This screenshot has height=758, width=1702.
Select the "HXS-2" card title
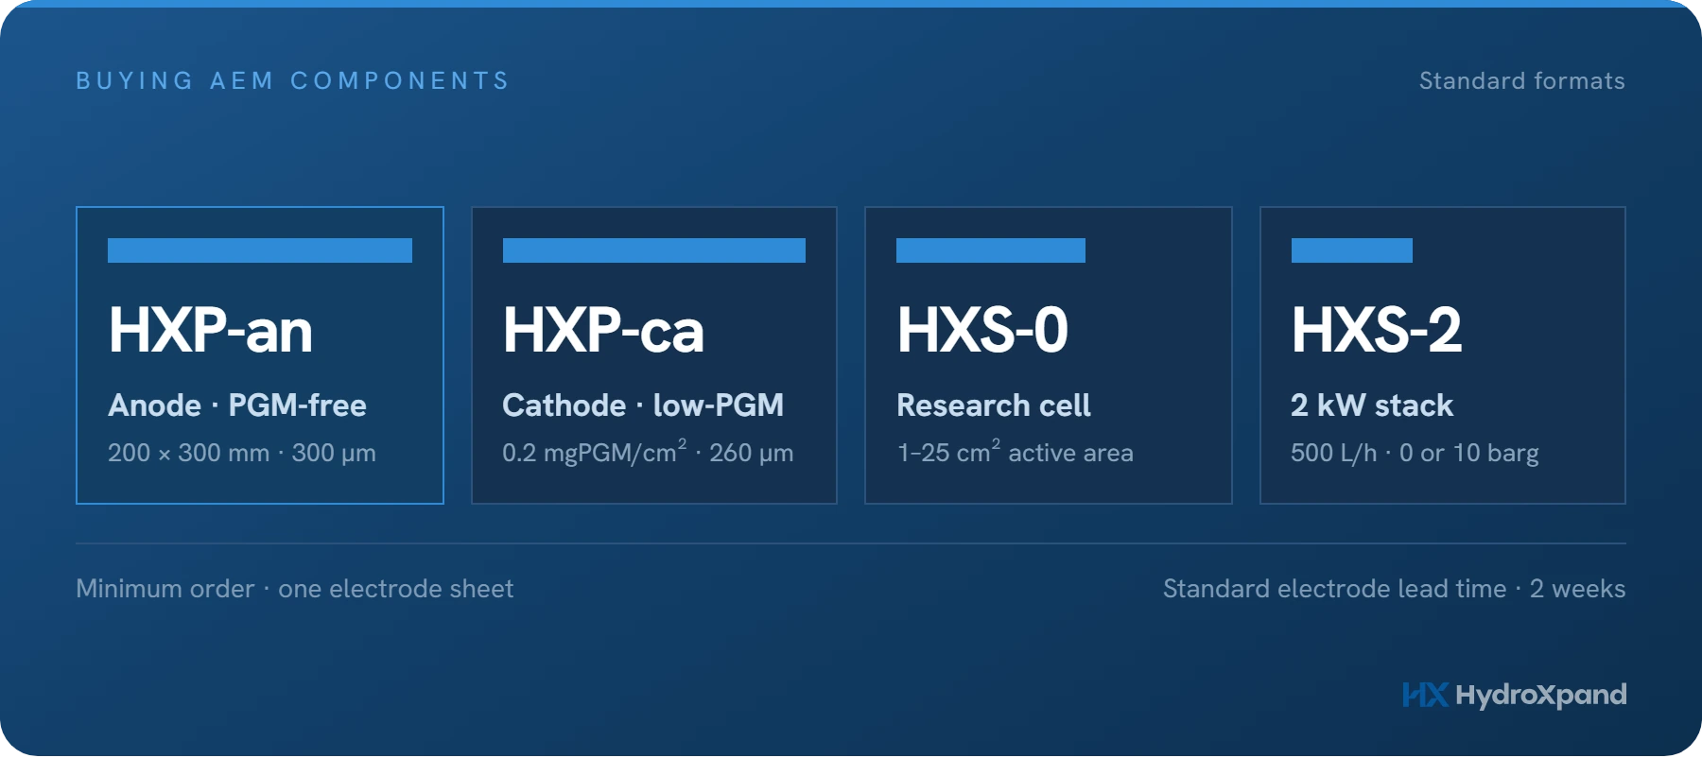pos(1377,330)
